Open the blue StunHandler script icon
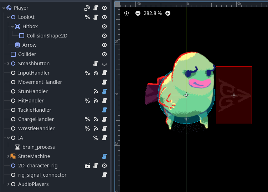This screenshot has height=192, width=268. 104,91
